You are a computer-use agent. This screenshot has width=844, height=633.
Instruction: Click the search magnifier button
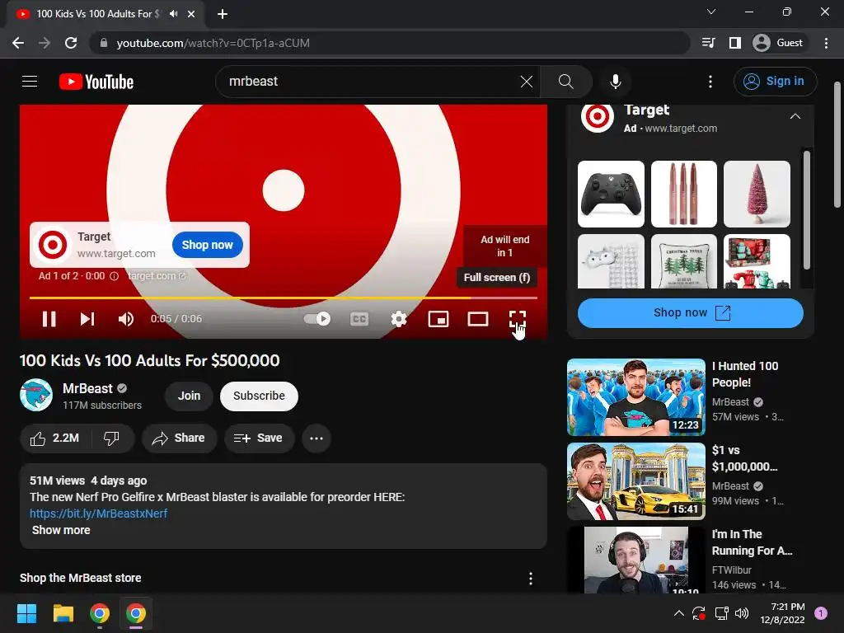[565, 82]
